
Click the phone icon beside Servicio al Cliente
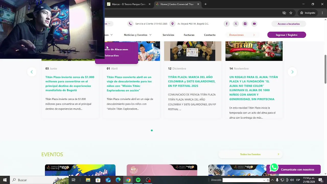[130, 24]
